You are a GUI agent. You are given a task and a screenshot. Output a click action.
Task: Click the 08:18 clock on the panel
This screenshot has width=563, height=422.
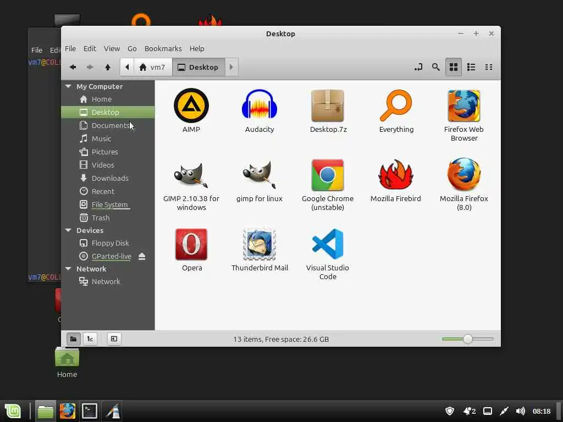coord(542,411)
